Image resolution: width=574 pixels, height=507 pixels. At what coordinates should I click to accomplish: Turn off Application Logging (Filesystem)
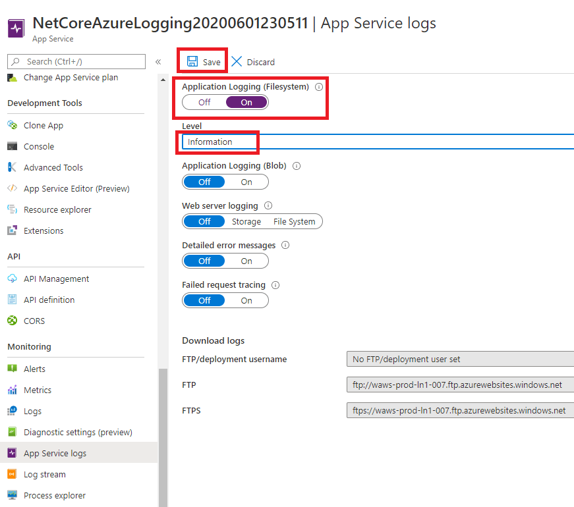tap(204, 102)
